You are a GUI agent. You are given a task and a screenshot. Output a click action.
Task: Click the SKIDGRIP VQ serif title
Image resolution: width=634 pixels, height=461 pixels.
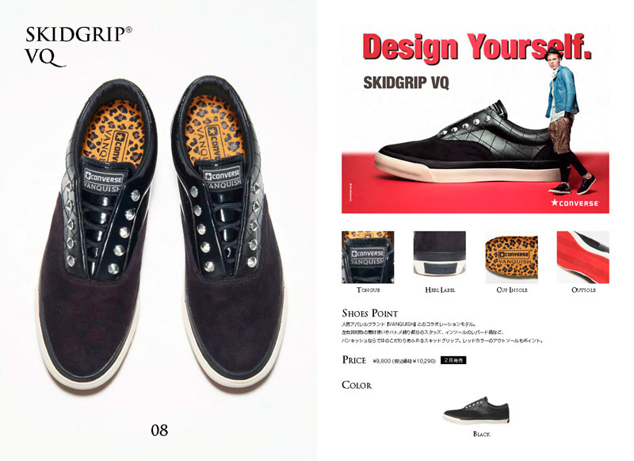78,46
